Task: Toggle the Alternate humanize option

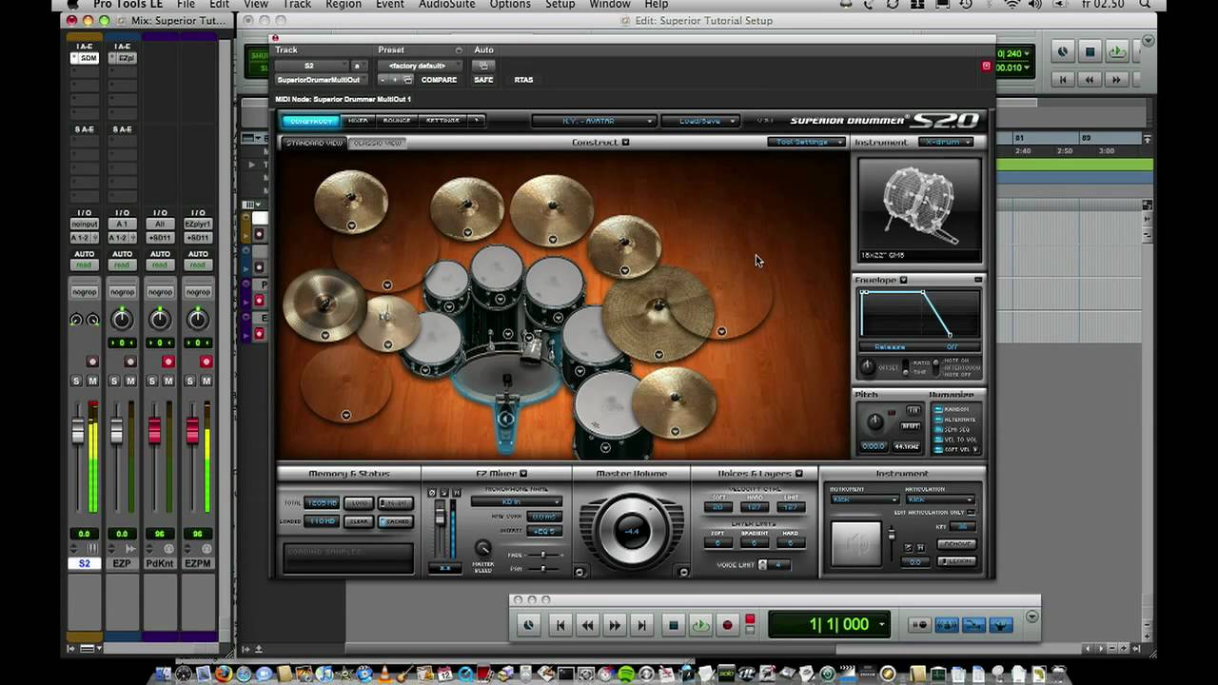Action: (x=954, y=419)
